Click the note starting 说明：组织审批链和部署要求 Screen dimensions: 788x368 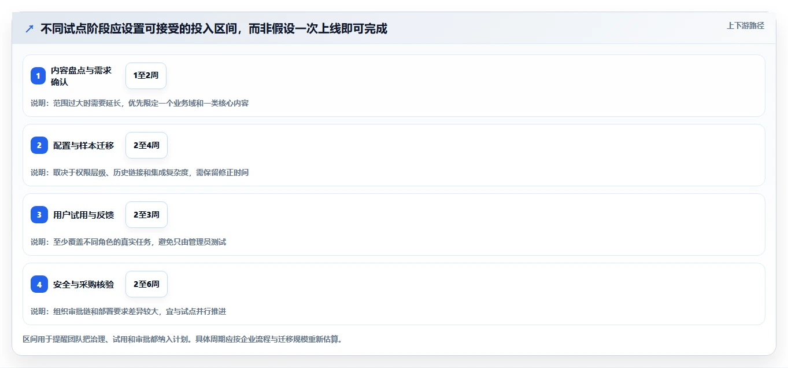128,311
